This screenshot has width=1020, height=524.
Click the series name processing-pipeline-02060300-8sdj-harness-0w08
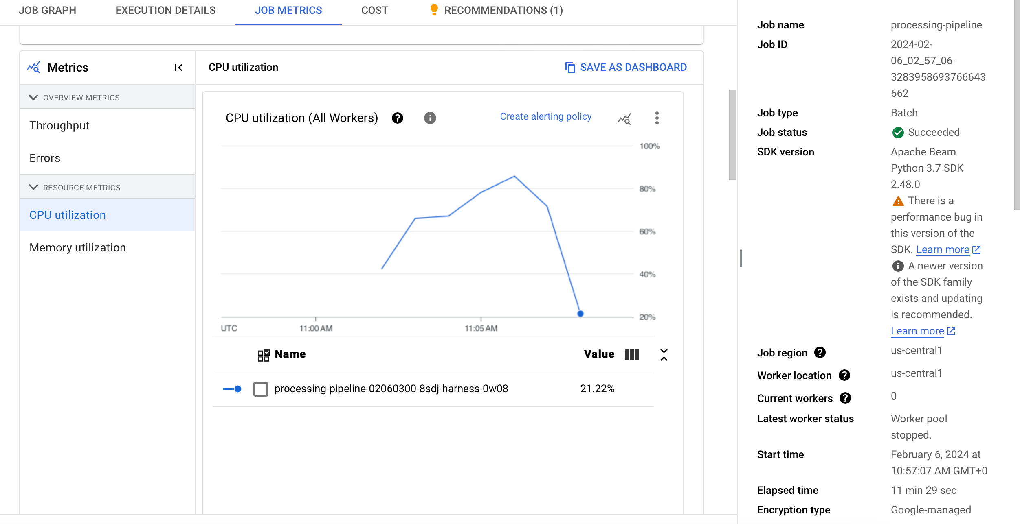point(391,389)
